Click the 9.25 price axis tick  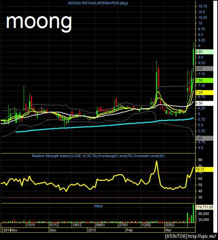click(x=202, y=40)
